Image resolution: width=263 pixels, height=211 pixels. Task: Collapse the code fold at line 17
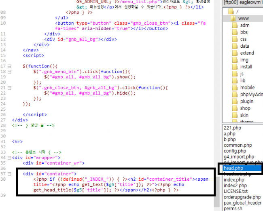[10, 66]
